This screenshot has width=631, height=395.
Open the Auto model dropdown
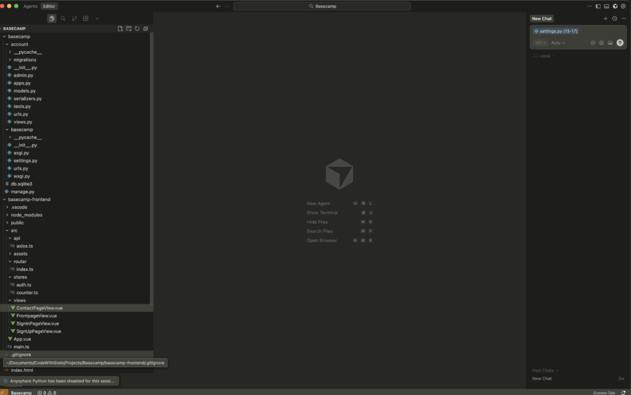(558, 43)
